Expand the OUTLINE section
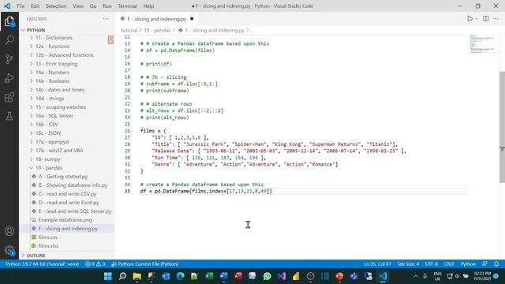The width and height of the screenshot is (505, 284). click(67, 256)
